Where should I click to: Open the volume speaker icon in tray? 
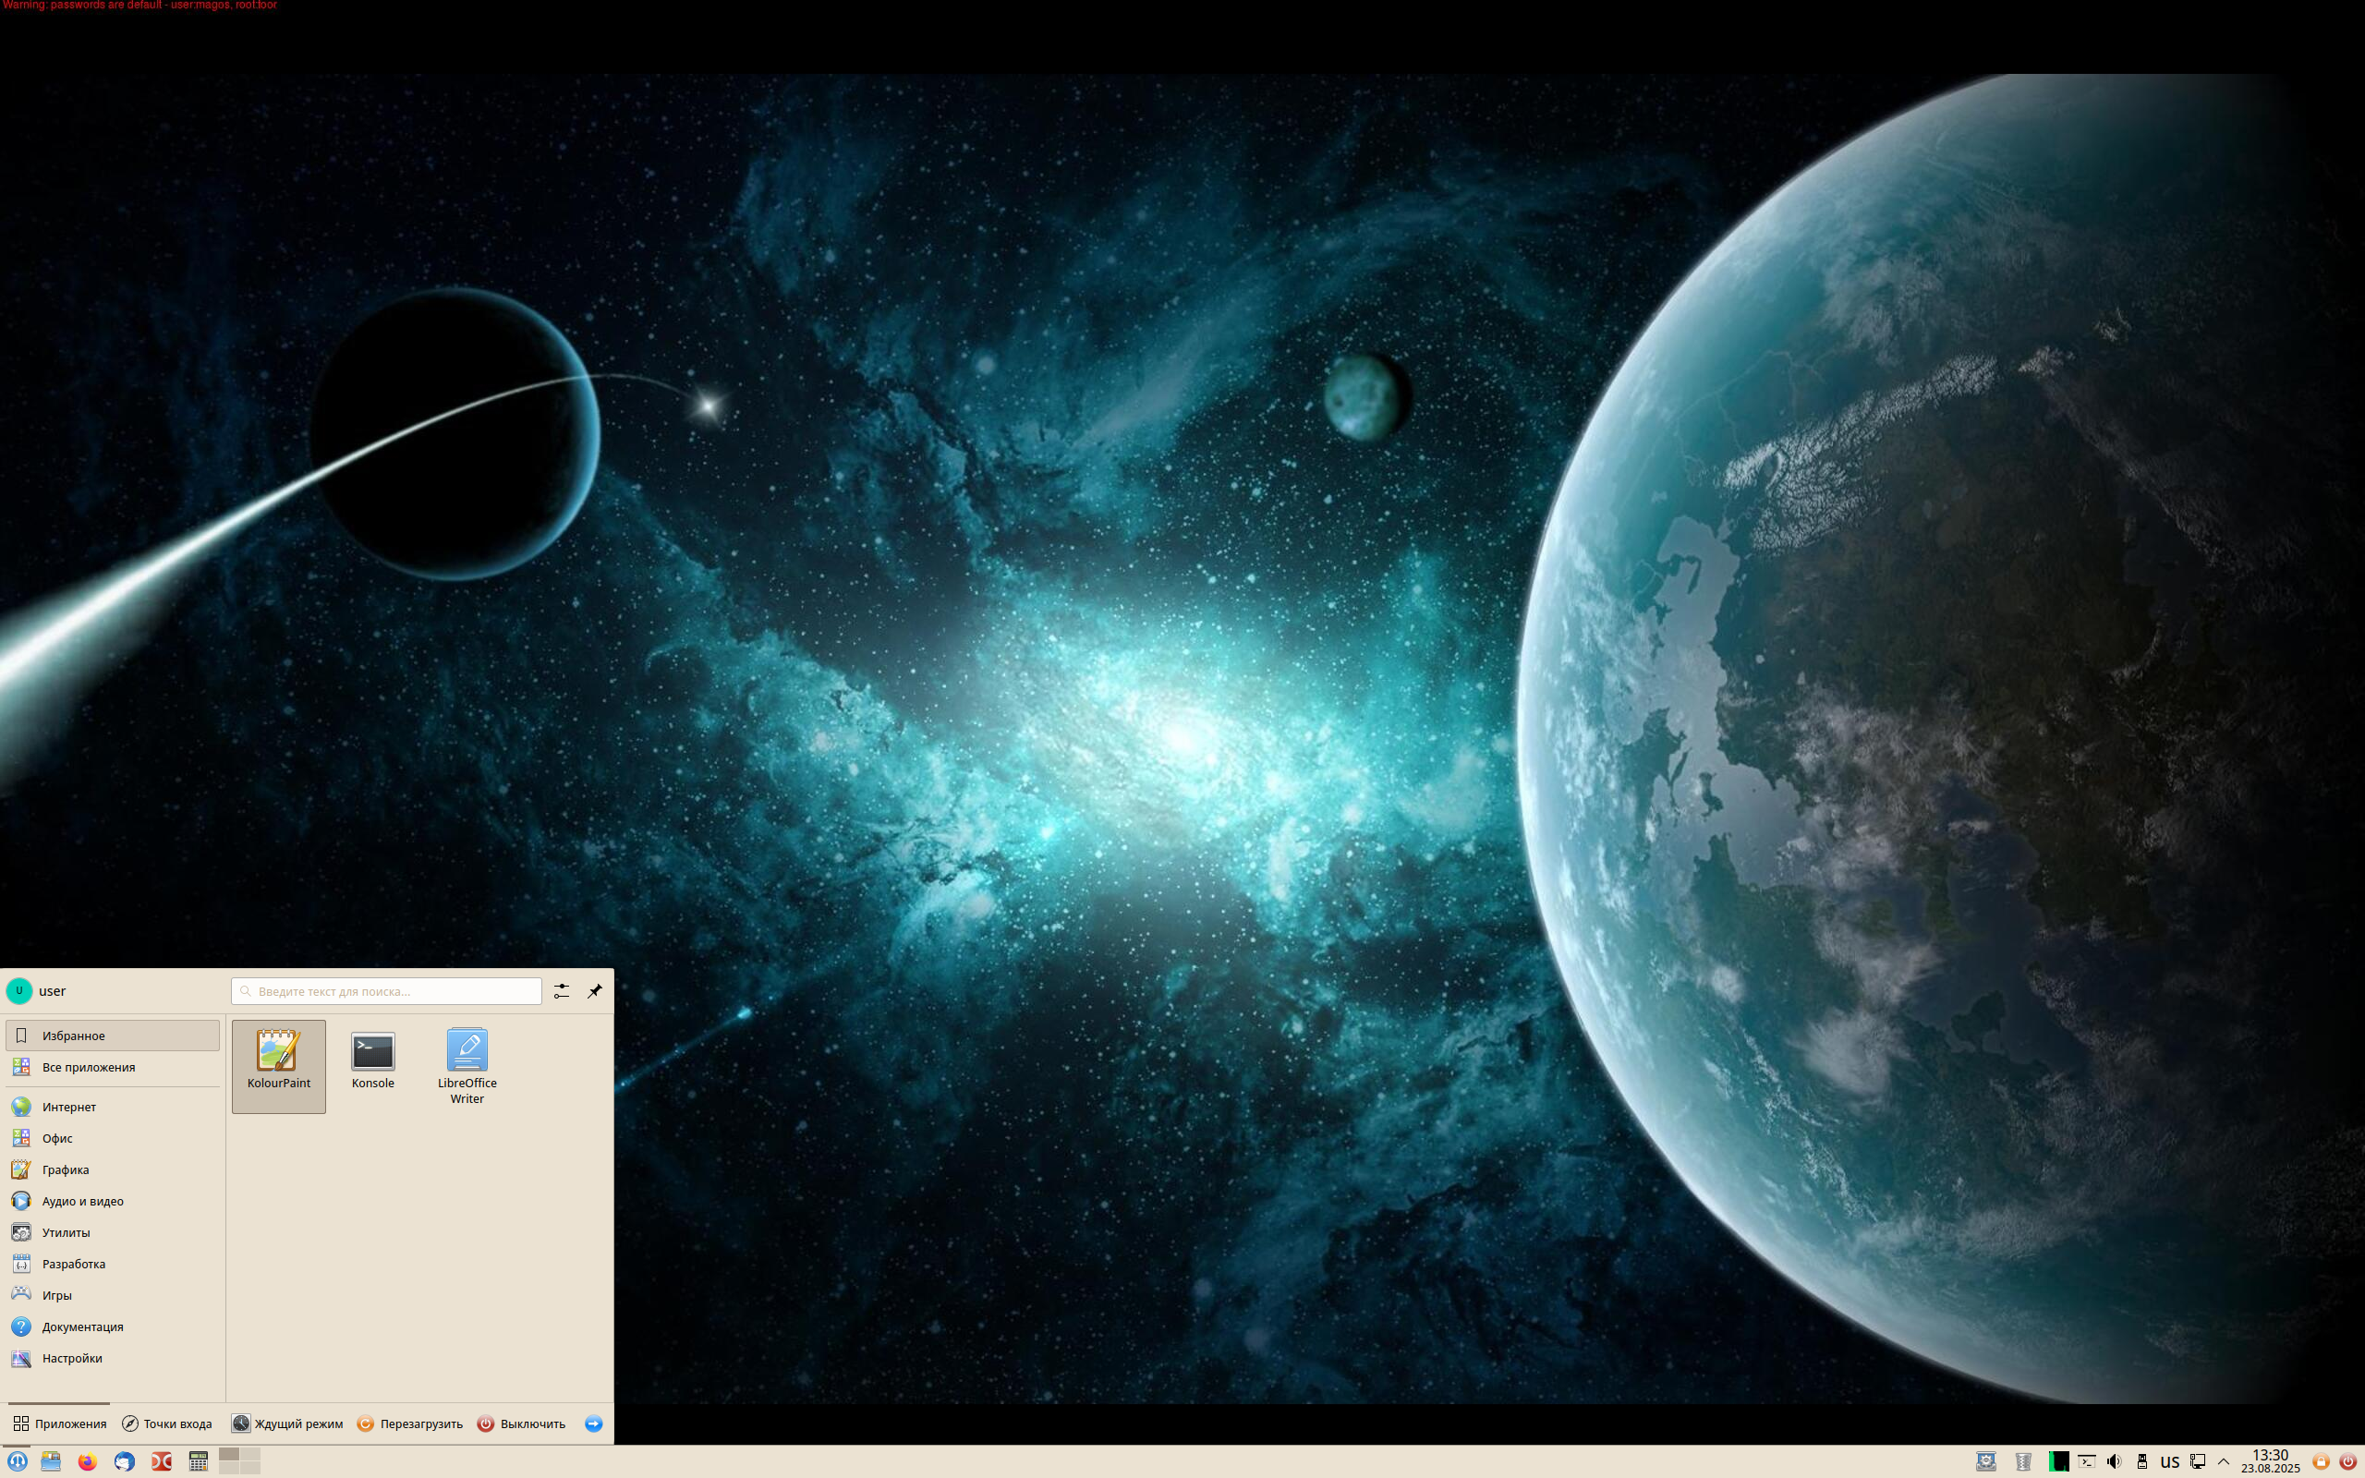2114,1461
